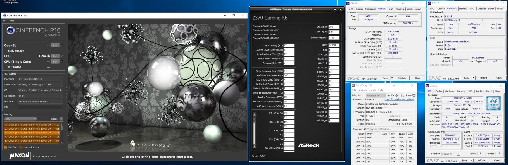The image size is (508, 165).
Task: Click Validate in the CPU-Z Mainboard window
Action: pos(483,78)
